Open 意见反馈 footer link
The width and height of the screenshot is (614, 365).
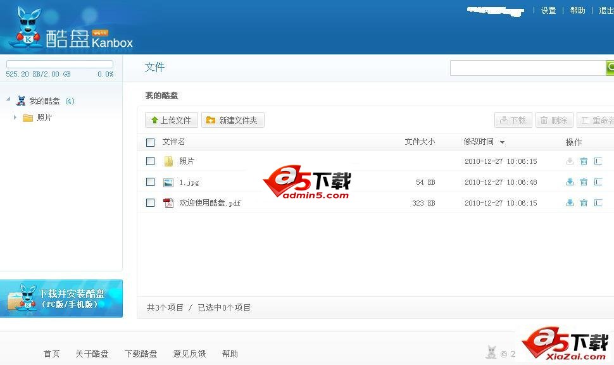tap(189, 354)
